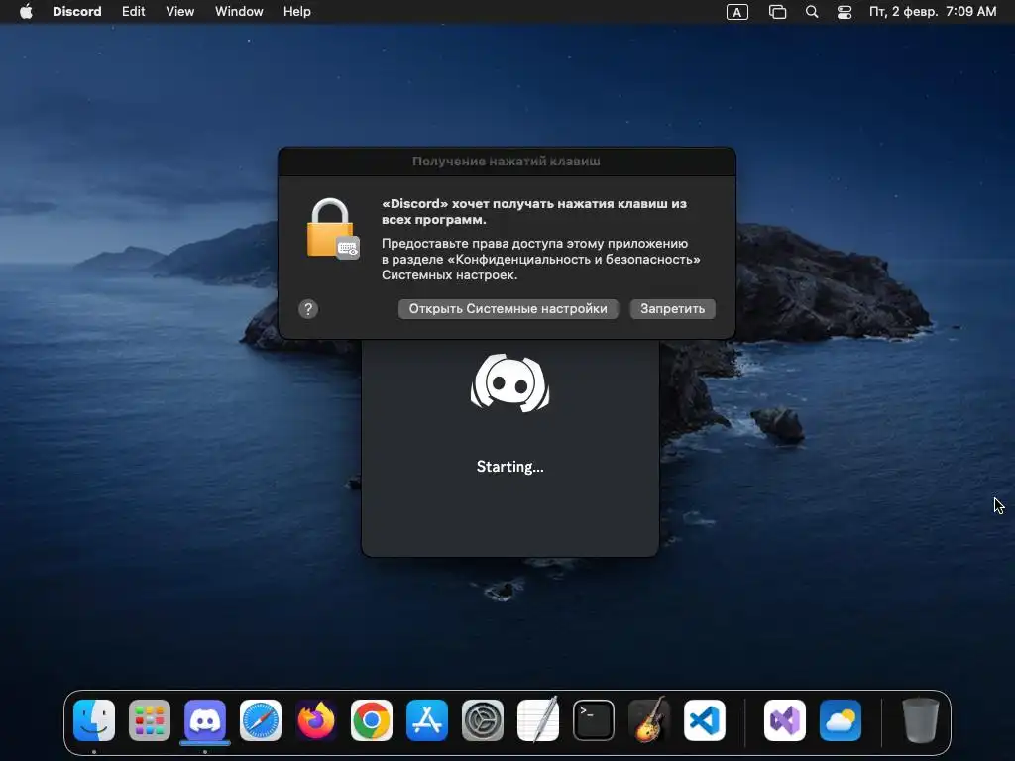This screenshot has width=1015, height=761.
Task: Click the Starting... status text
Action: click(510, 467)
